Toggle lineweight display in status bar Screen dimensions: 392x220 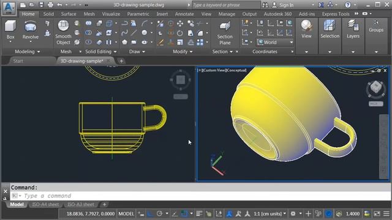click(199, 214)
